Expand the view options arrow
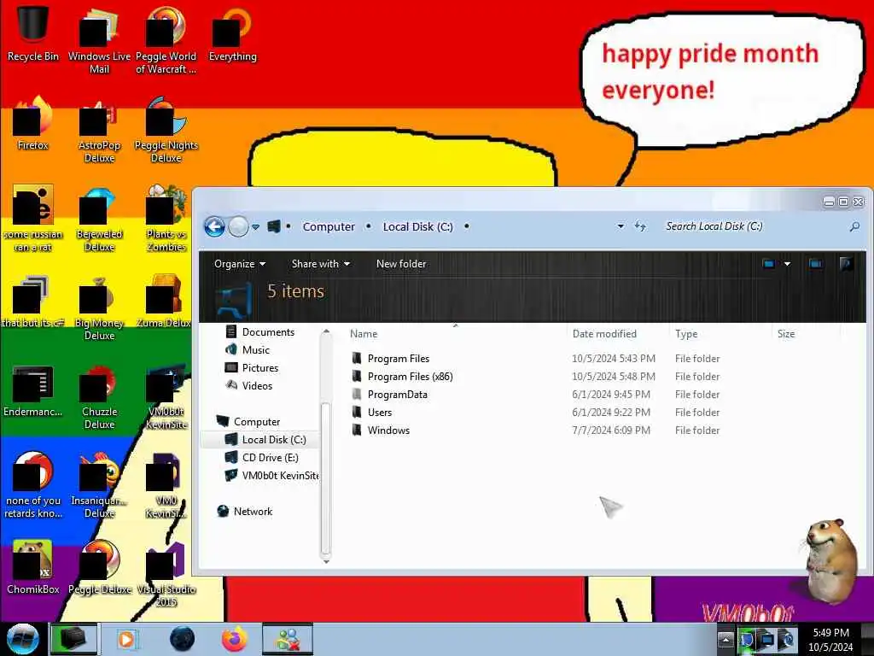Screen dimensions: 874x656 click(x=787, y=264)
